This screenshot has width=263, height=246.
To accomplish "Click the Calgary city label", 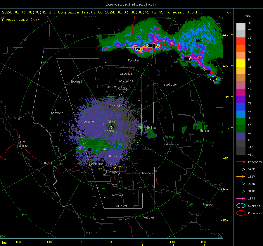I will [114, 172].
